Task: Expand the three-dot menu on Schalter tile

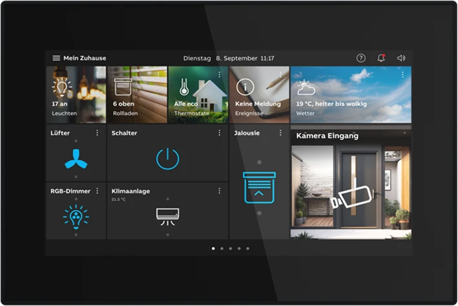Action: point(219,133)
